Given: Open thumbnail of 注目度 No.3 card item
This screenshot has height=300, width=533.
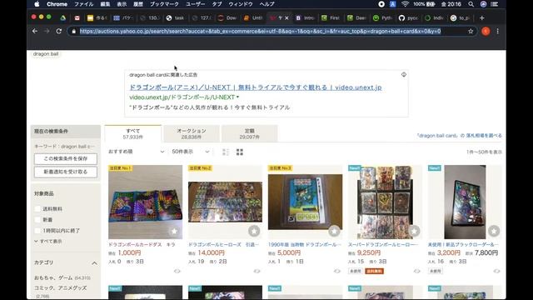Looking at the screenshot, I should click(x=306, y=202).
